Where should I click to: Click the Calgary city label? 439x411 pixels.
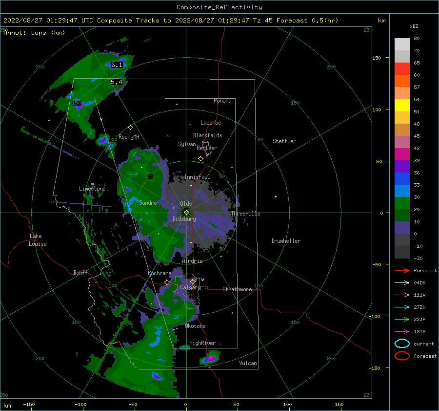[x=190, y=287]
